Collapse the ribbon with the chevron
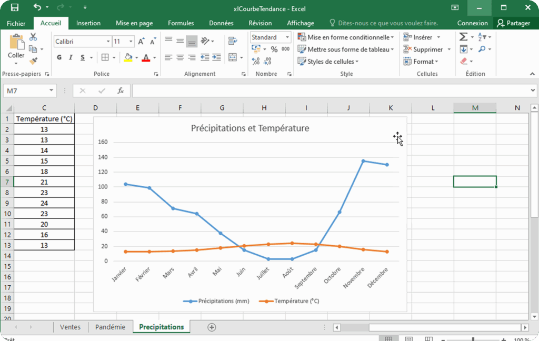 [532, 74]
